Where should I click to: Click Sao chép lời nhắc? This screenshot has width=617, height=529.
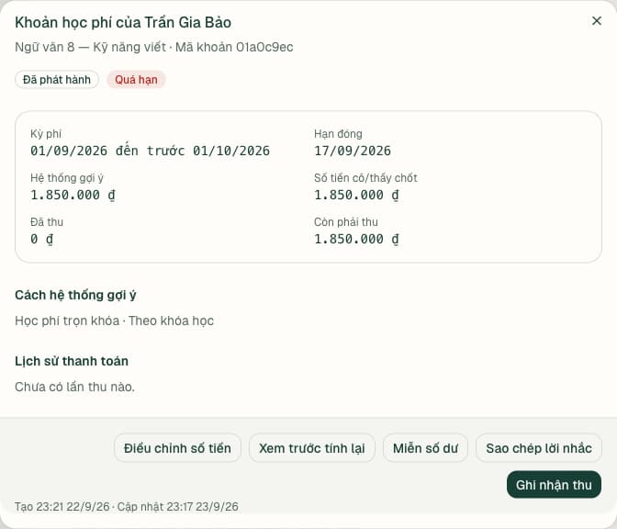pyautogui.click(x=539, y=448)
